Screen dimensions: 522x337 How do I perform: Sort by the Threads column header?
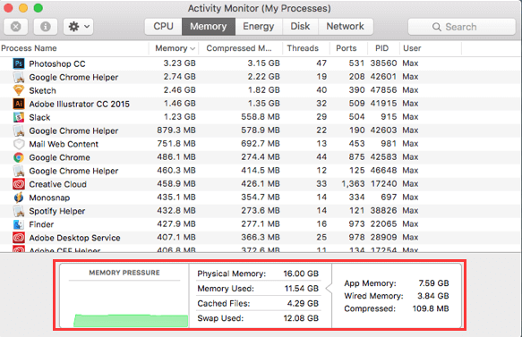[306, 48]
